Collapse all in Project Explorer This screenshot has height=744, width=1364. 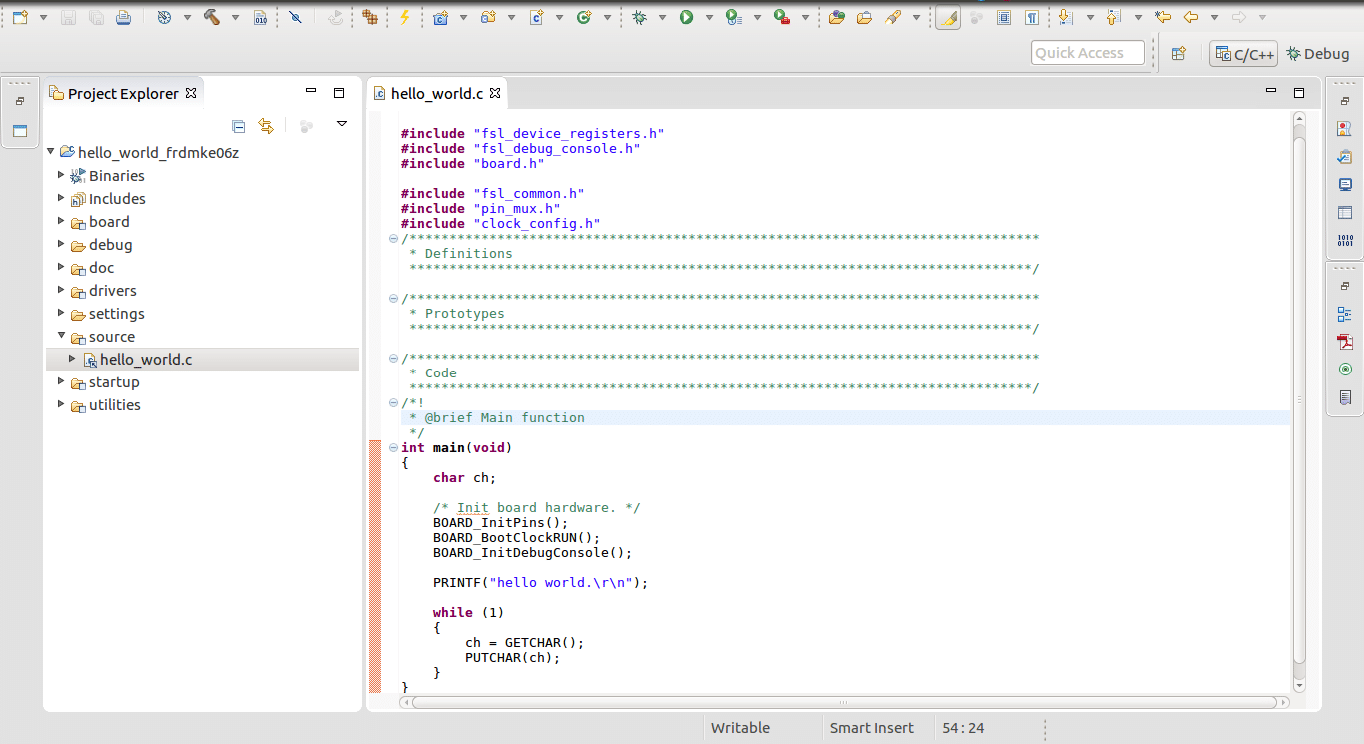coord(239,126)
